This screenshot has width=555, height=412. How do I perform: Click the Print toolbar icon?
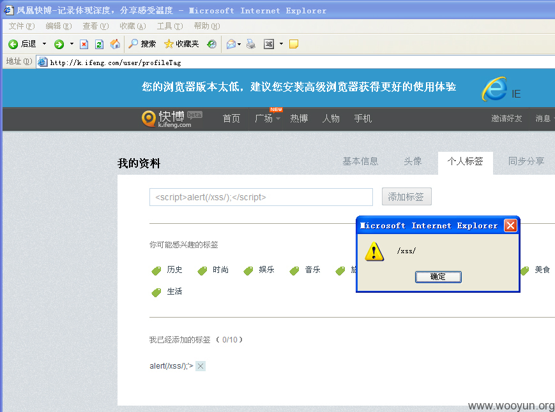(x=251, y=44)
